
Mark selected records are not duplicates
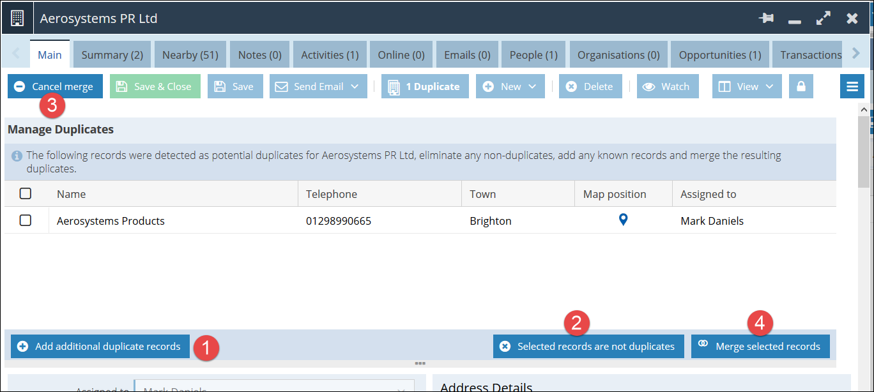pos(588,346)
